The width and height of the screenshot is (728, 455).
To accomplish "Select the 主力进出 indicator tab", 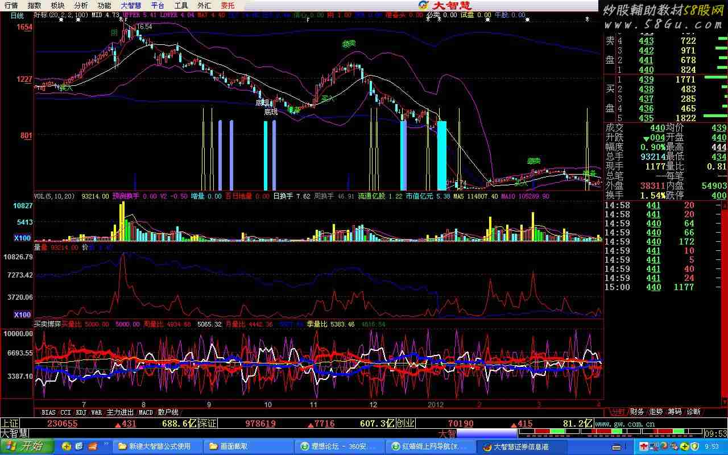I will tap(120, 412).
